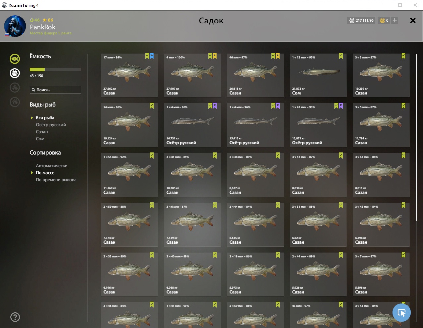Click the vertical scrollbar of fish grid
423x328 pixels.
(416, 137)
